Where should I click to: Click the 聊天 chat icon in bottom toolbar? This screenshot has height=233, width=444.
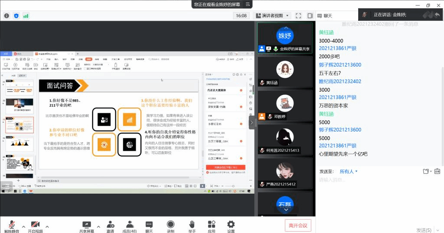pos(149,224)
